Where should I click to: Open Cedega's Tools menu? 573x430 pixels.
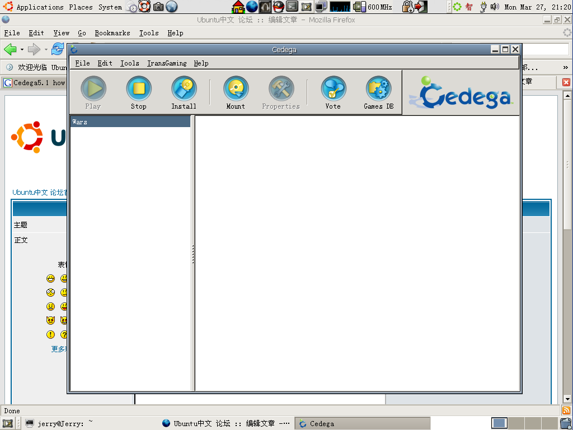(130, 63)
